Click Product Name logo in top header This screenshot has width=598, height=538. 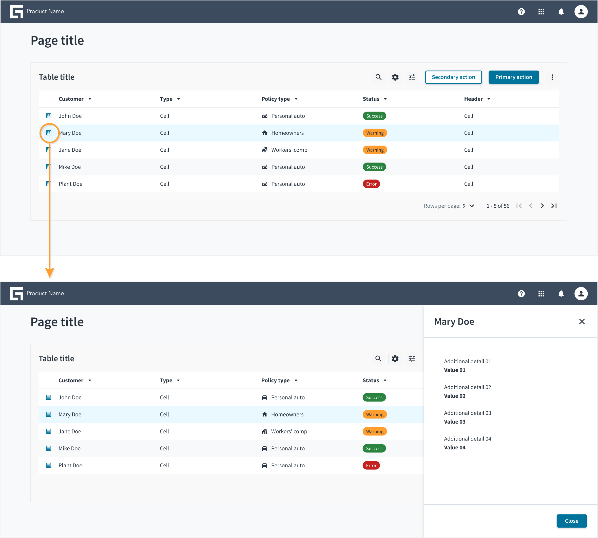tap(37, 12)
